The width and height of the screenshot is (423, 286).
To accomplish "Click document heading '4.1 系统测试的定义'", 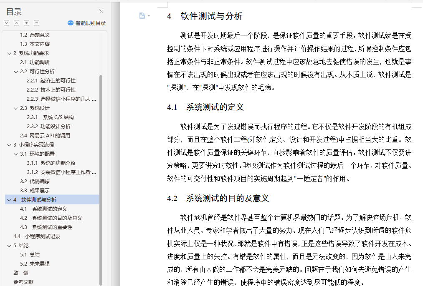I will [x=205, y=107].
